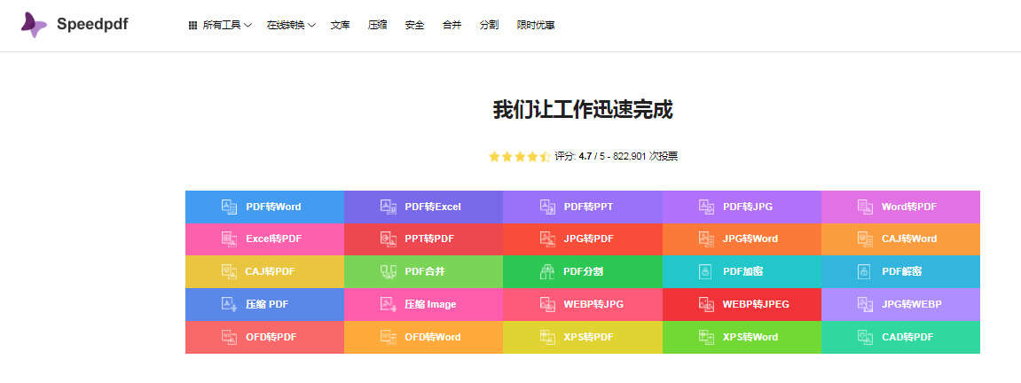Choose the PDF加密 tool link
Screen dimensions: 1021x383
742,271
